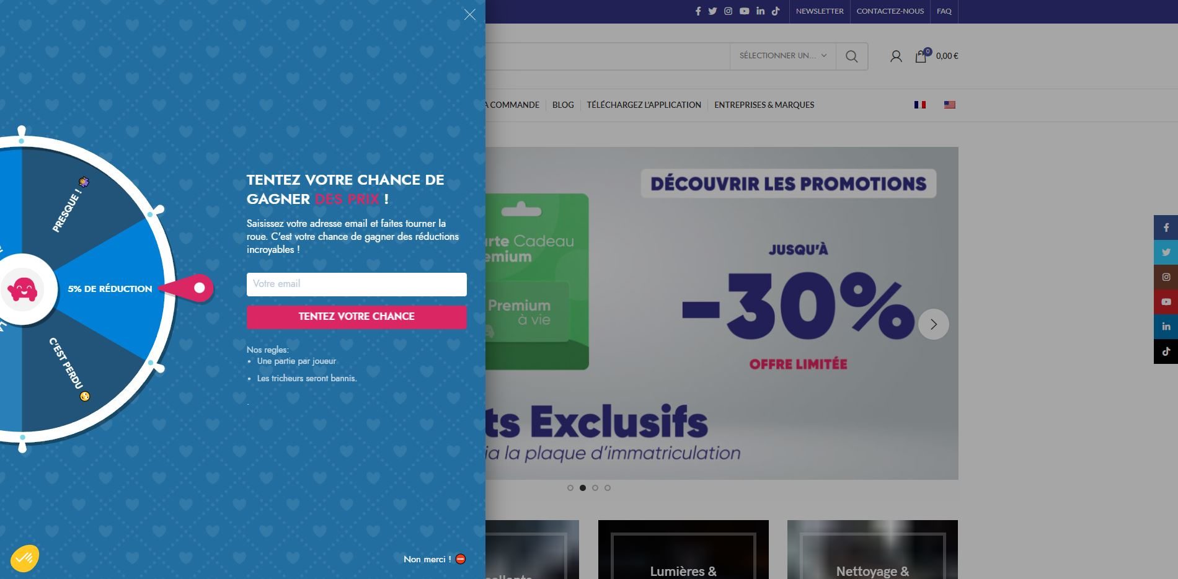The width and height of the screenshot is (1178, 579).
Task: Expand the Sélectionner un category dropdown
Action: click(x=783, y=56)
